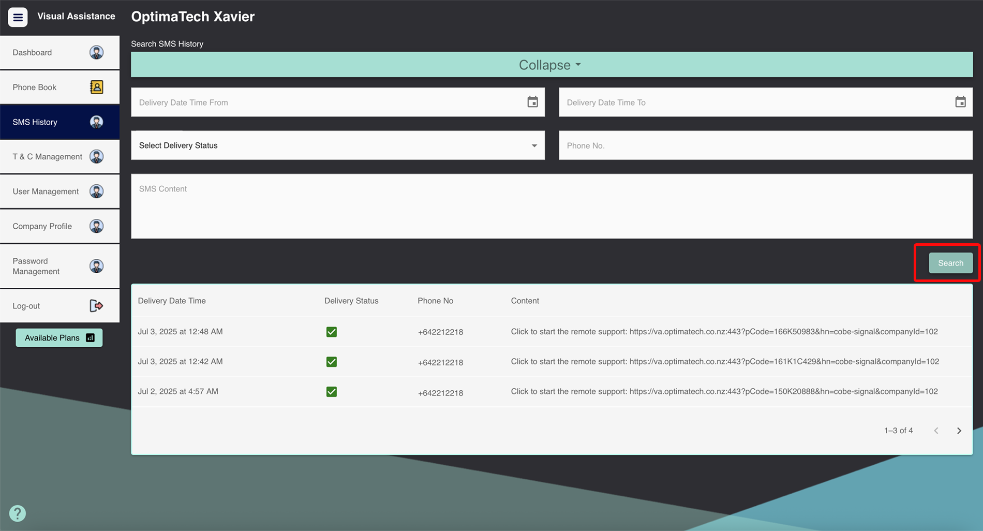The height and width of the screenshot is (531, 983).
Task: Open the Select Delivery Status dropdown
Action: (338, 145)
